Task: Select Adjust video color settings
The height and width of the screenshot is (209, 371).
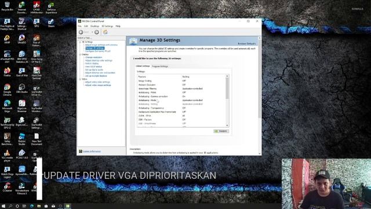Action: 97,82
